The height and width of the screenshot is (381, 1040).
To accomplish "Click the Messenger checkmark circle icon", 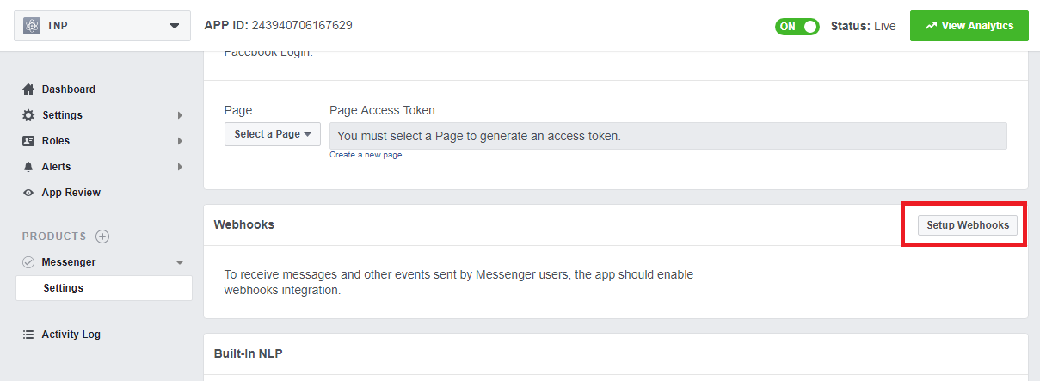I will pos(28,262).
